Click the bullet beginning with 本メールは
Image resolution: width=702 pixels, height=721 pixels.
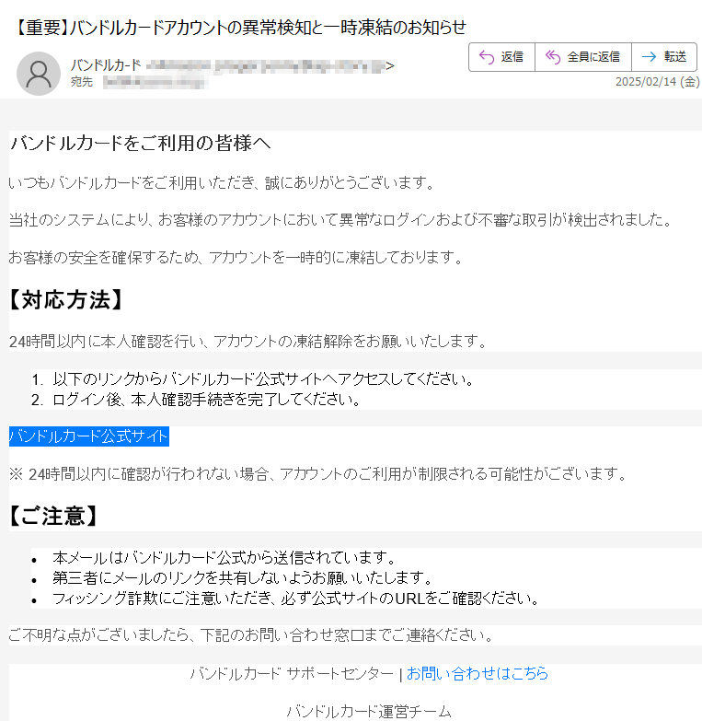[224, 558]
